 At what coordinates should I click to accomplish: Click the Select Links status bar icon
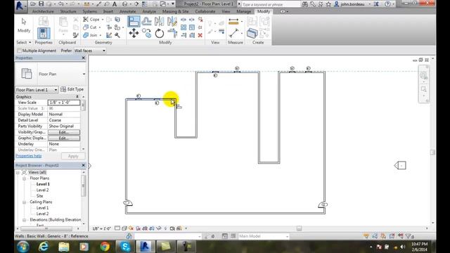[x=366, y=236]
